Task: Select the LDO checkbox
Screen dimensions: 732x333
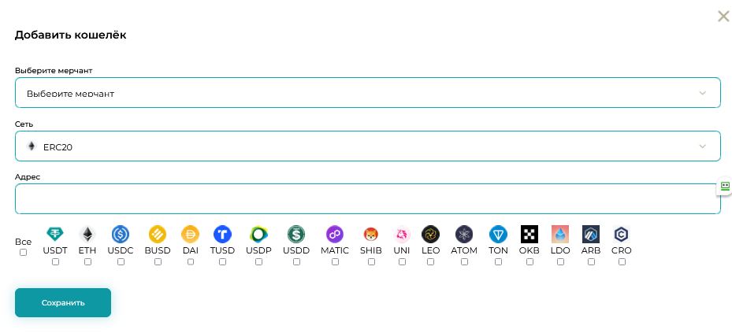Action: pyautogui.click(x=560, y=262)
